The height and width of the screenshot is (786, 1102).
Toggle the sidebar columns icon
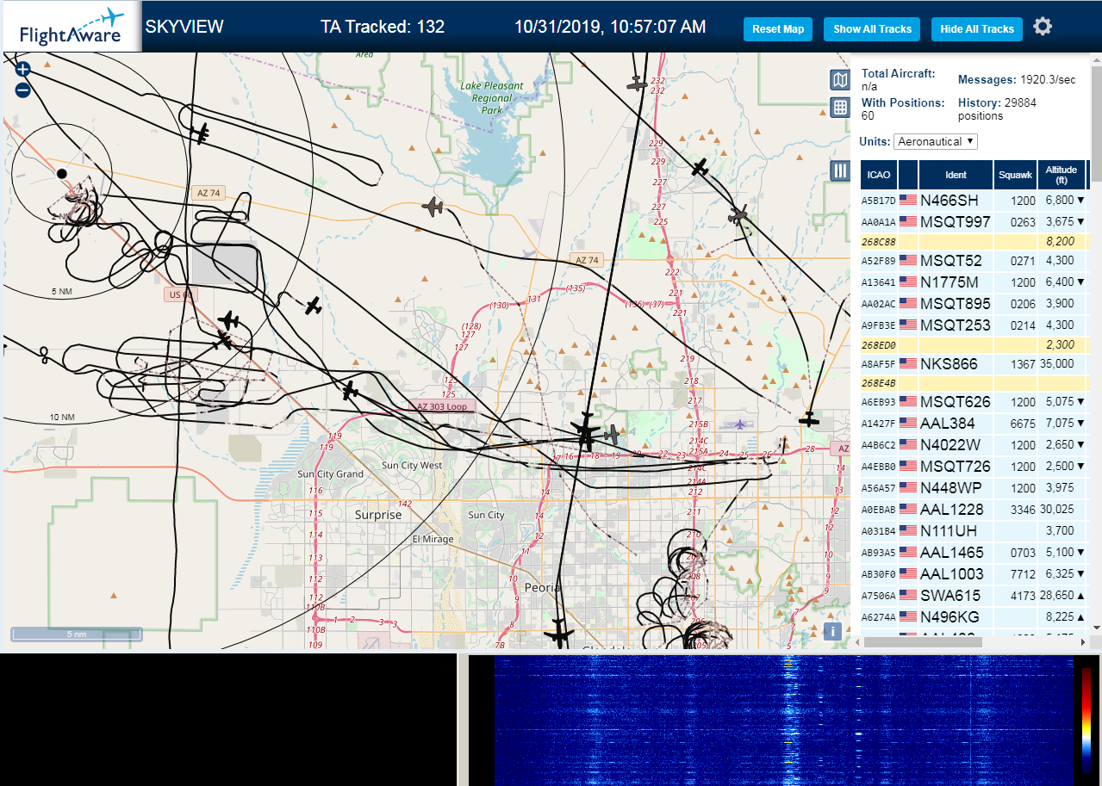(840, 170)
